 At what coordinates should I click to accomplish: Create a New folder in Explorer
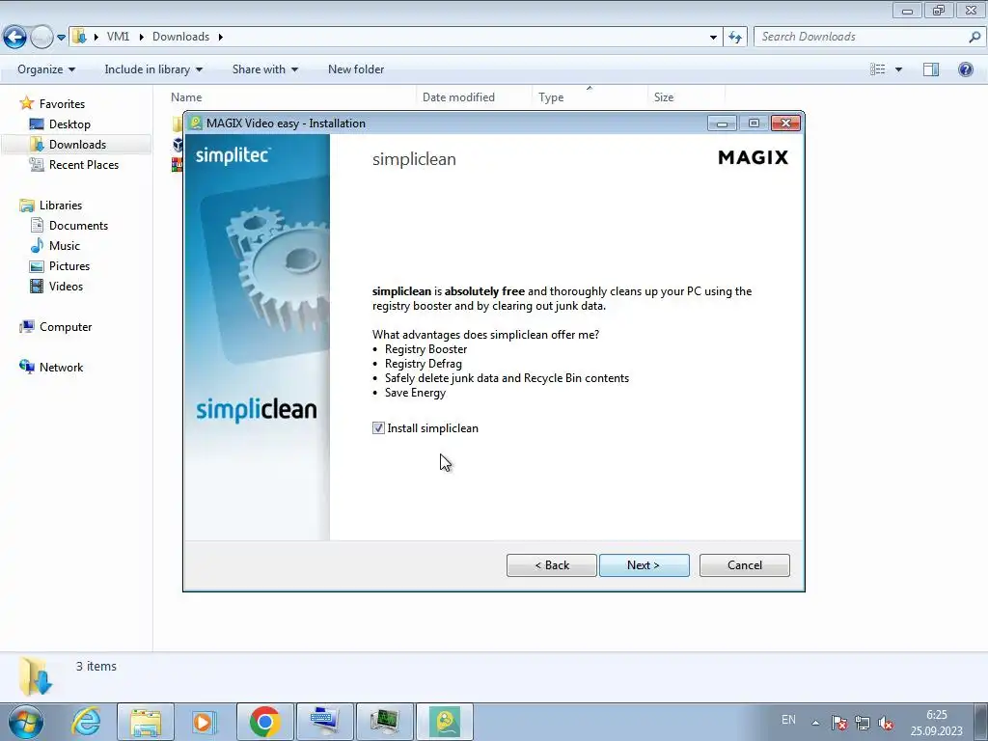(356, 69)
